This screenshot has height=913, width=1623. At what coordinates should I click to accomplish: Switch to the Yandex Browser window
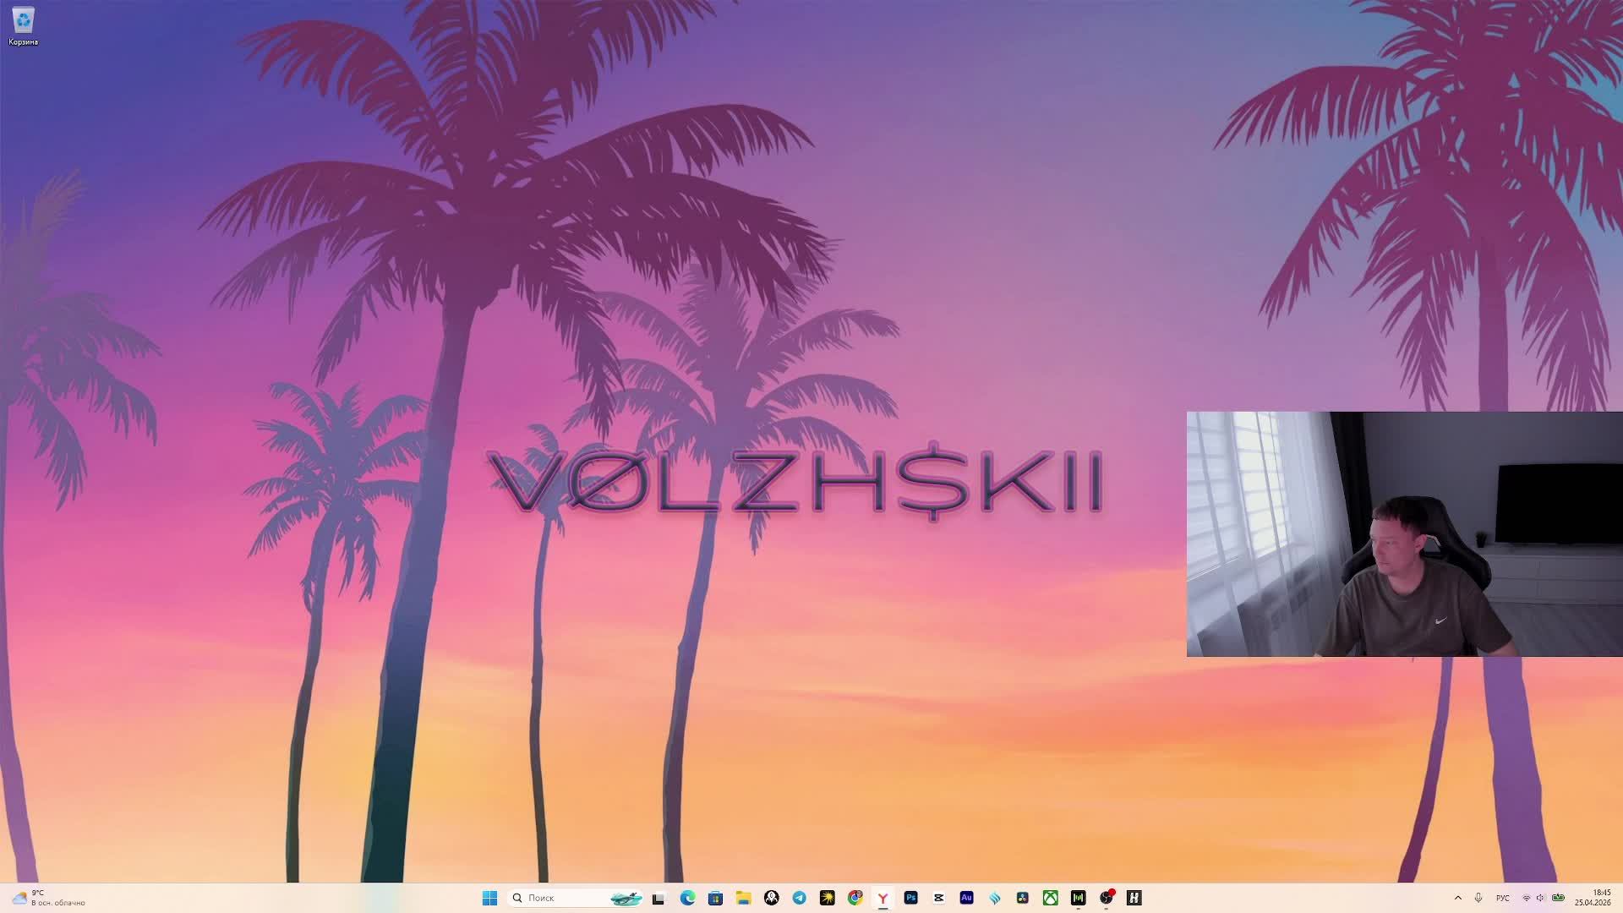pyautogui.click(x=883, y=898)
